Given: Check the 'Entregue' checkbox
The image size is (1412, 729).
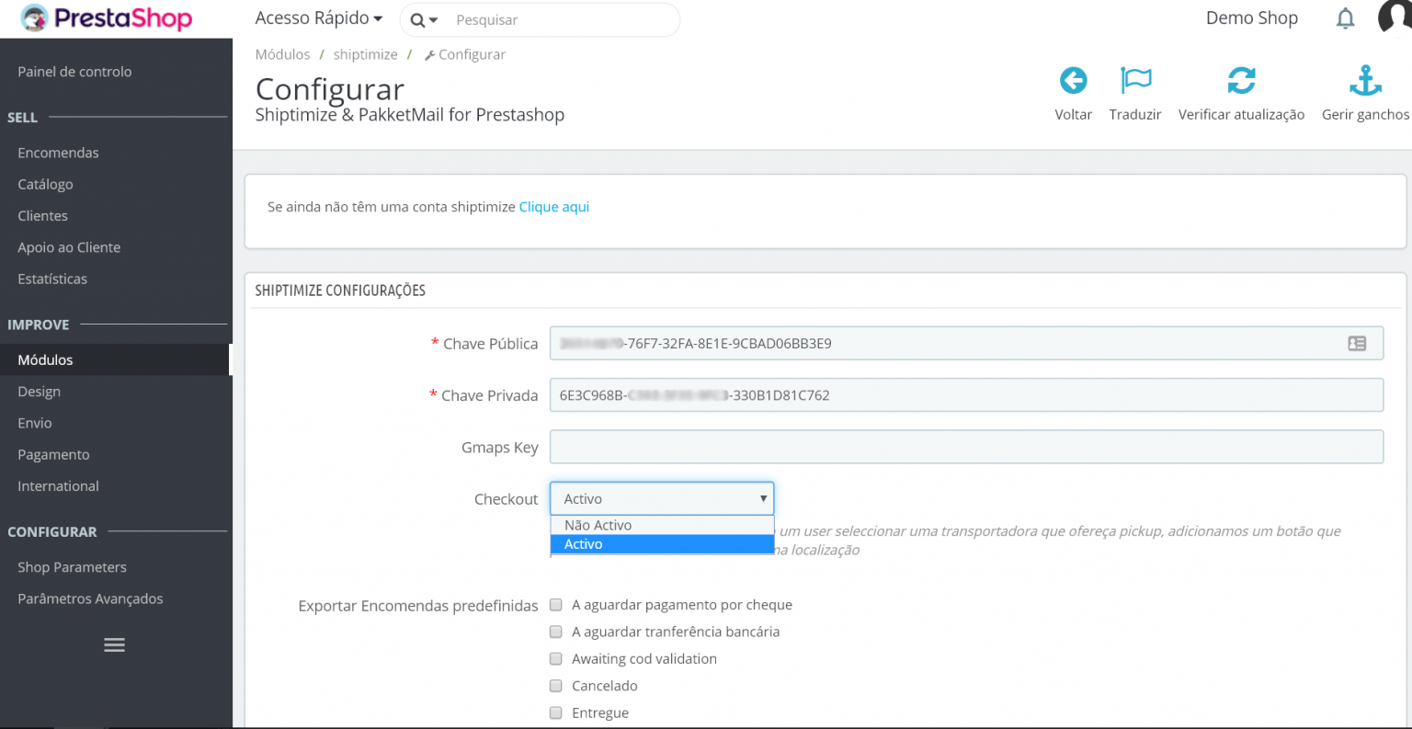Looking at the screenshot, I should pos(555,712).
